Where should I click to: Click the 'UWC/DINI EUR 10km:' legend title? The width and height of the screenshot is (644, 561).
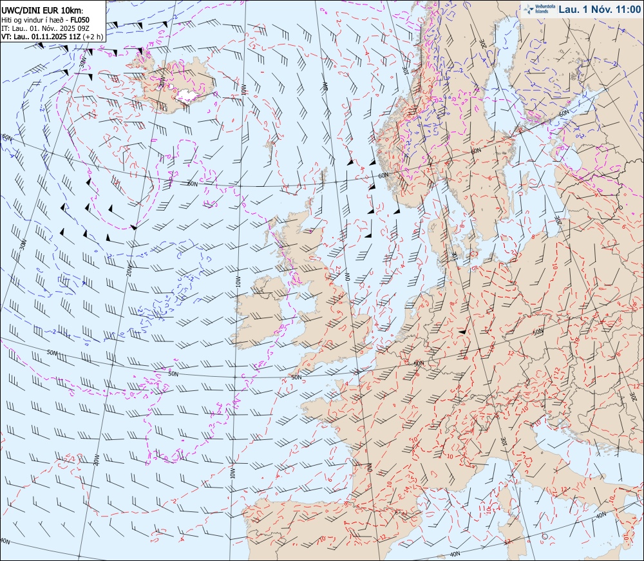[43, 11]
